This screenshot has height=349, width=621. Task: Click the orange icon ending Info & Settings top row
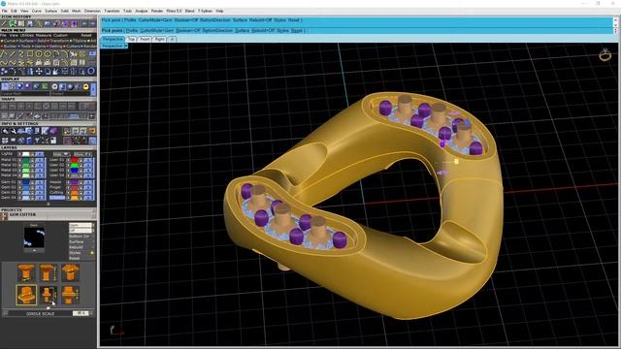coord(92,131)
